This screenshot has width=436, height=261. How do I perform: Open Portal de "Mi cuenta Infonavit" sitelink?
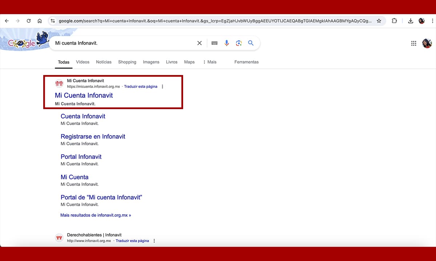[101, 198]
